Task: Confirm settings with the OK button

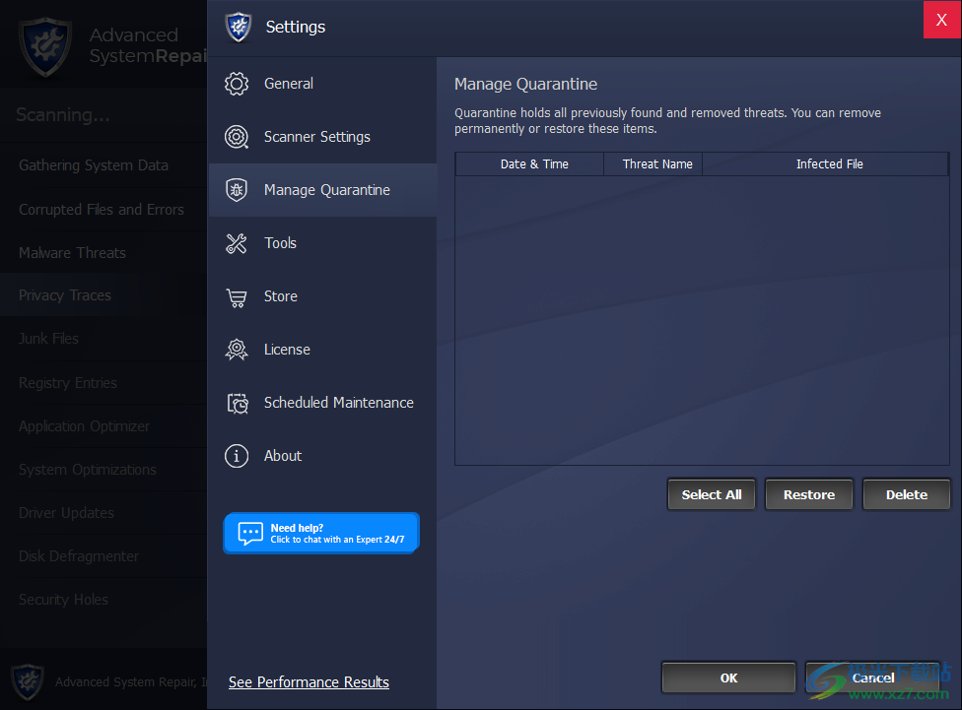Action: (x=728, y=678)
